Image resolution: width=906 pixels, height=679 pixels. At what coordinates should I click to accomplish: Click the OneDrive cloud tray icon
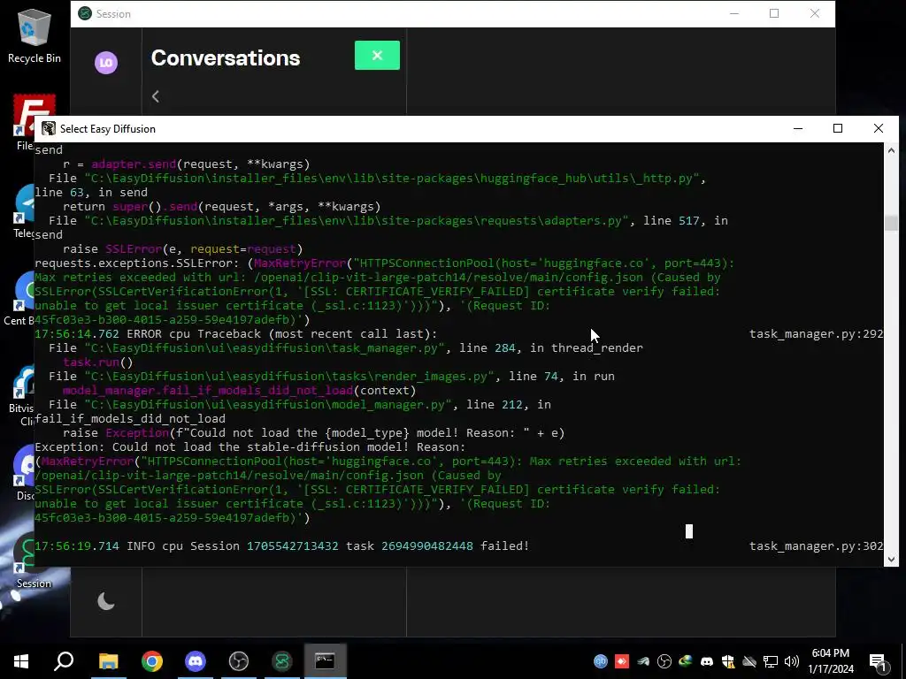pos(749,661)
